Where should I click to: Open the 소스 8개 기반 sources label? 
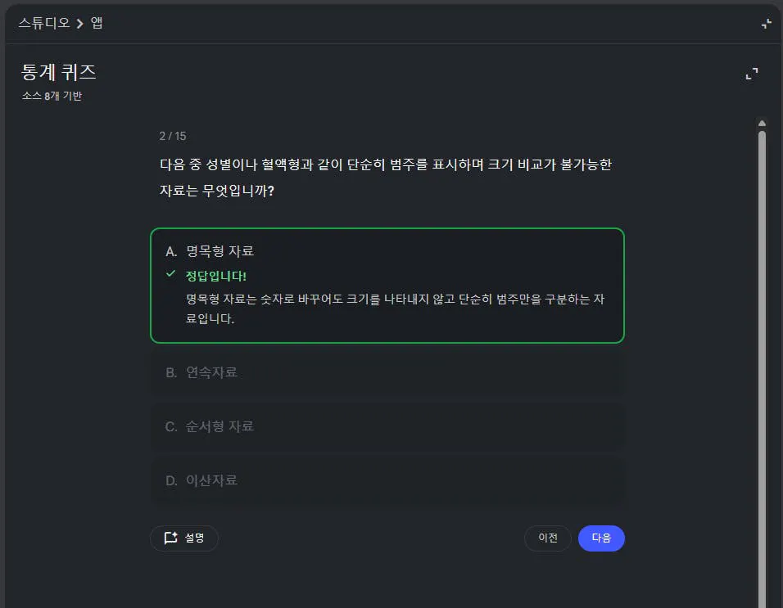52,96
